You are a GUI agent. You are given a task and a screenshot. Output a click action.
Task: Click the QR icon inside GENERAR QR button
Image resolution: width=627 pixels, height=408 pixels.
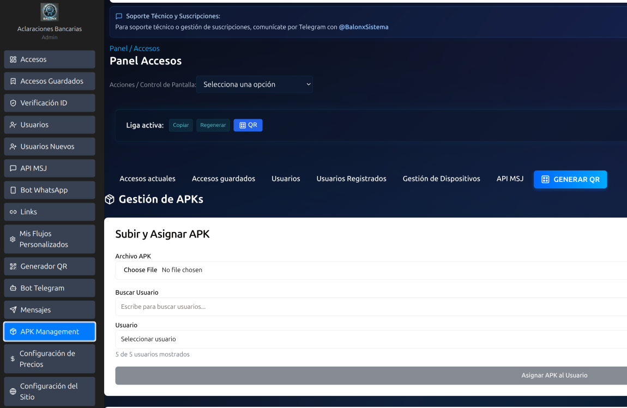tap(545, 179)
